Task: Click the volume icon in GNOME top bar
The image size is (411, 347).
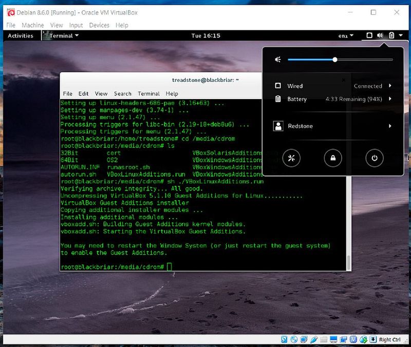Action: click(380, 35)
